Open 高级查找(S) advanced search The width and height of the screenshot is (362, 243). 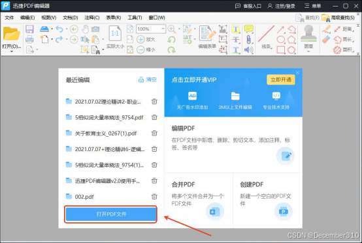click(x=338, y=18)
